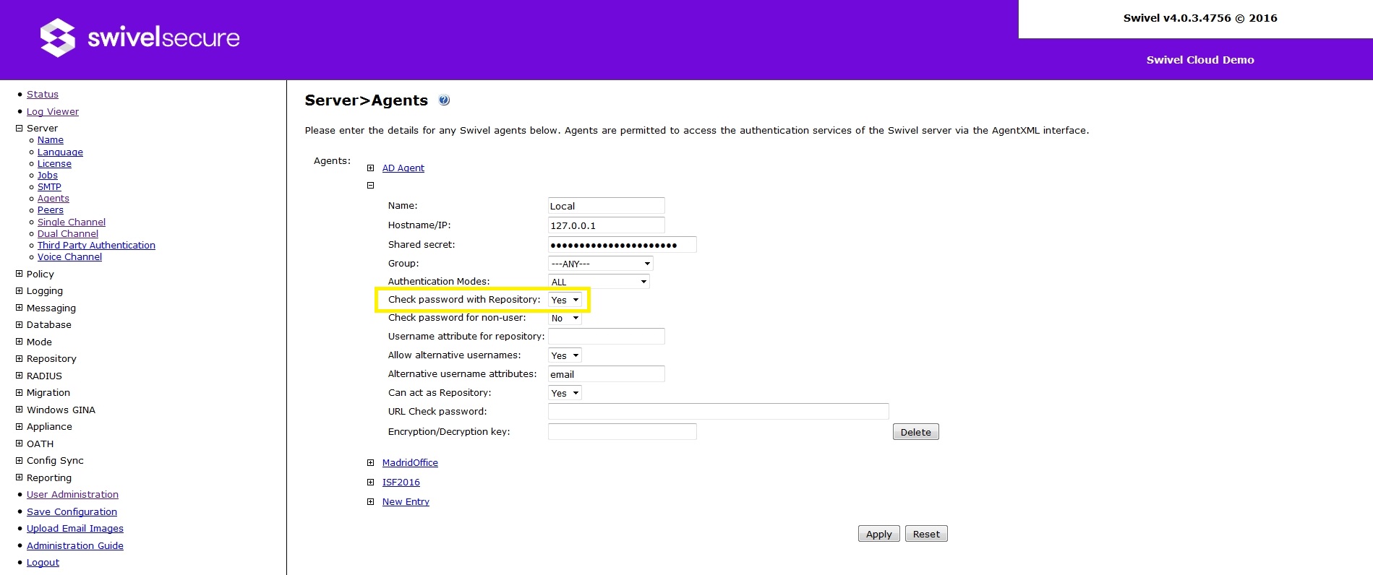
Task: Expand the Reporting menu section
Action: 20,477
